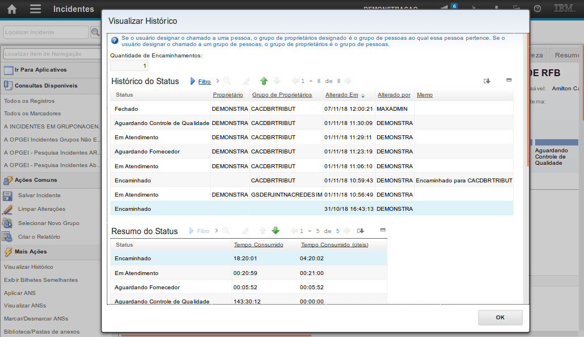Open the help question mark icon
The height and width of the screenshot is (337, 584).
click(x=537, y=9)
